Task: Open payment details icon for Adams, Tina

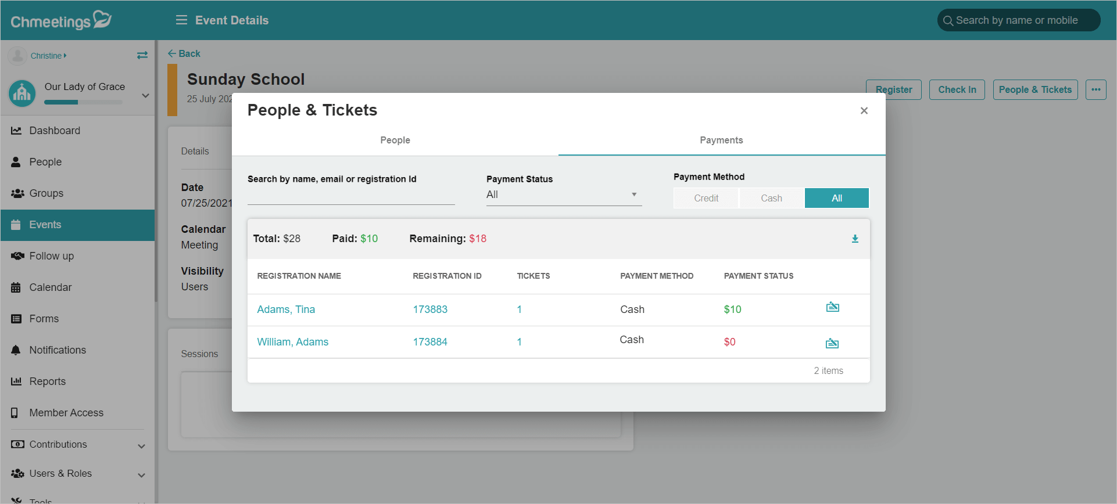Action: [833, 307]
